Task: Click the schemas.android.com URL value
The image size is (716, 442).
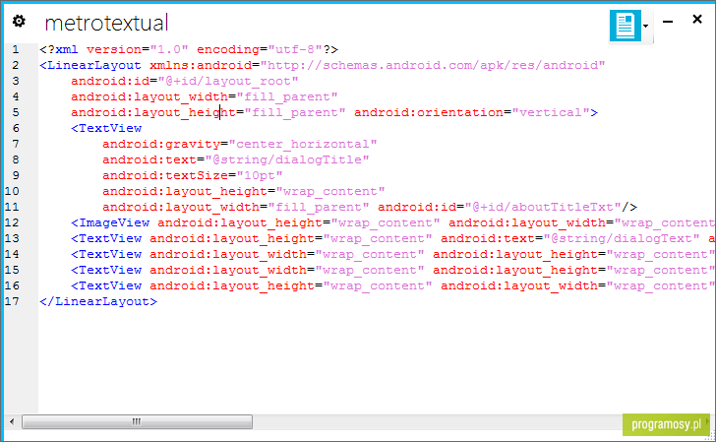Action: [433, 65]
